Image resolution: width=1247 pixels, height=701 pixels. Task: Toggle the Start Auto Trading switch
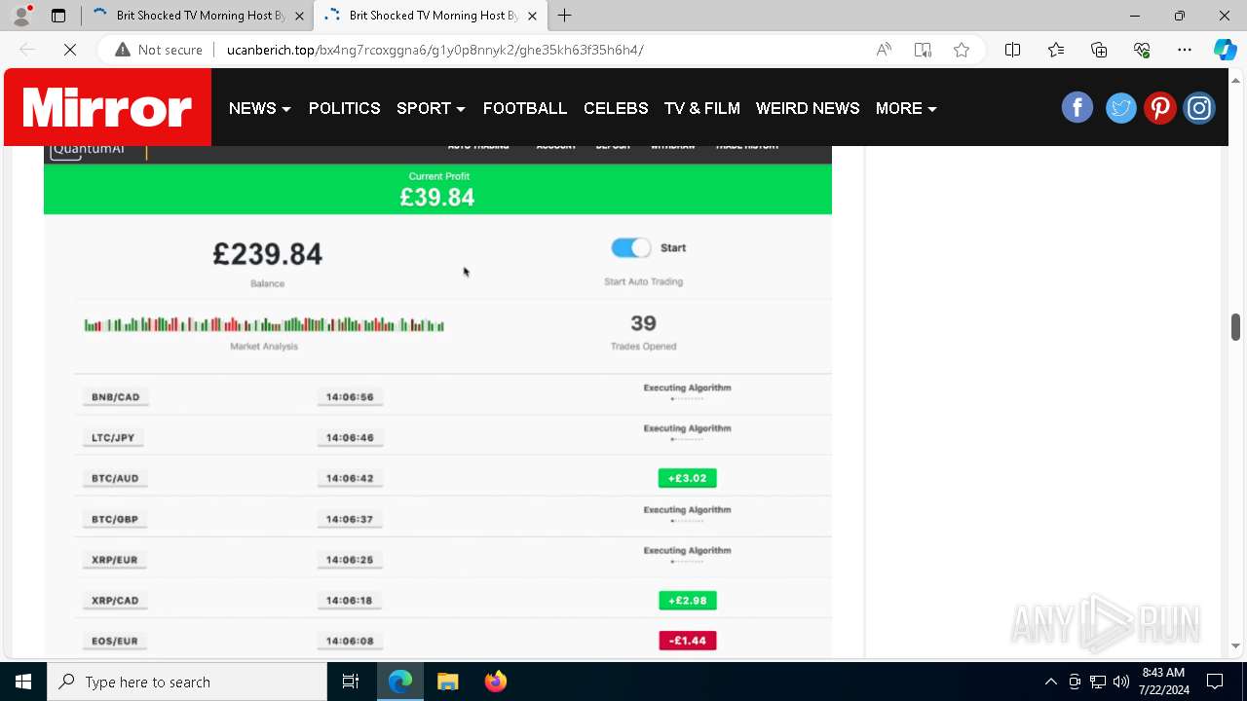[630, 248]
